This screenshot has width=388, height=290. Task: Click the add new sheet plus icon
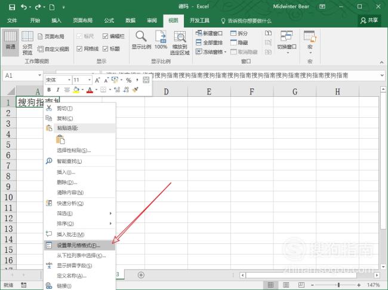[x=141, y=275]
